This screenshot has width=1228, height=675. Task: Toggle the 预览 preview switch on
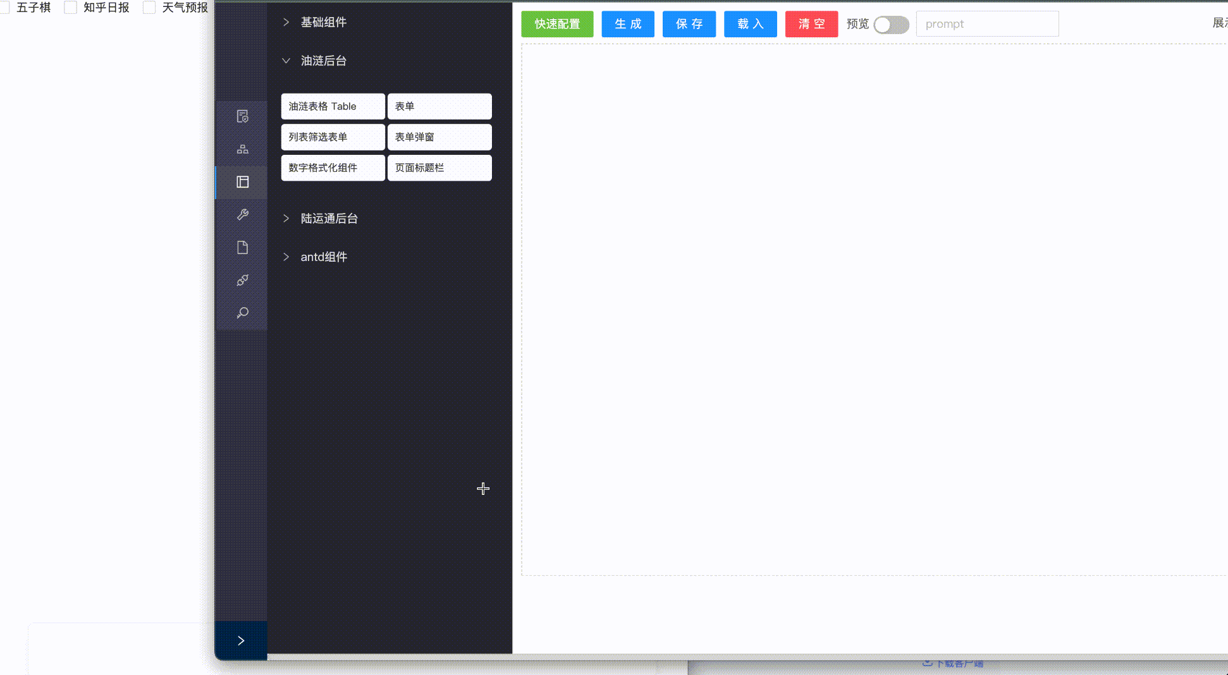tap(891, 25)
